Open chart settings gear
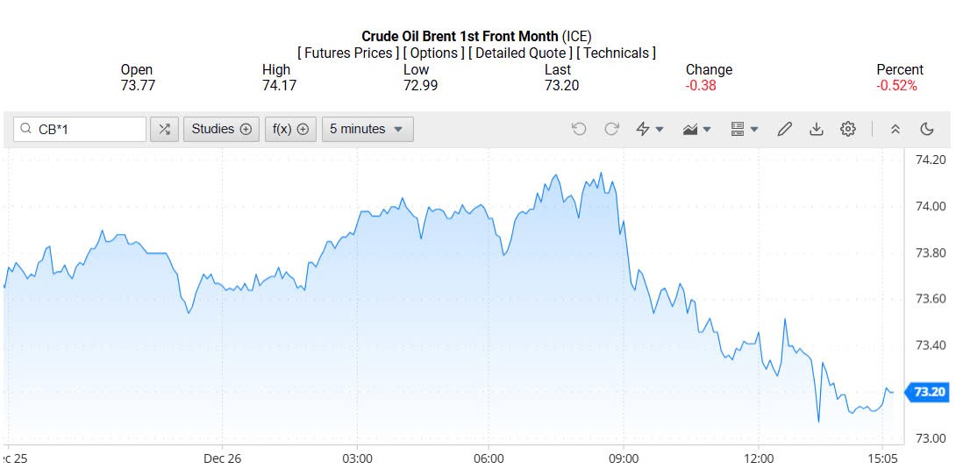This screenshot has height=469, width=956. (847, 129)
